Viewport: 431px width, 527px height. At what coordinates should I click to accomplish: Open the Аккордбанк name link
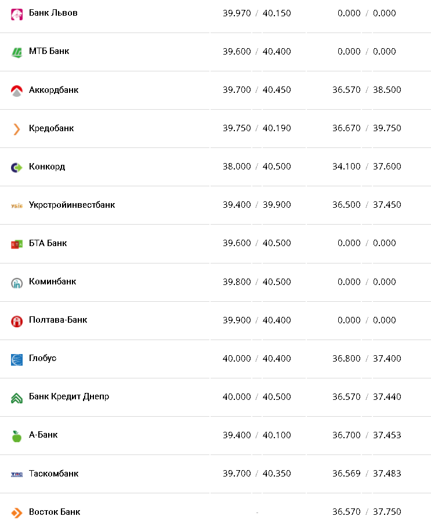click(53, 90)
